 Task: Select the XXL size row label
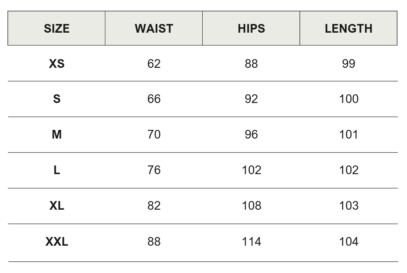click(x=57, y=242)
